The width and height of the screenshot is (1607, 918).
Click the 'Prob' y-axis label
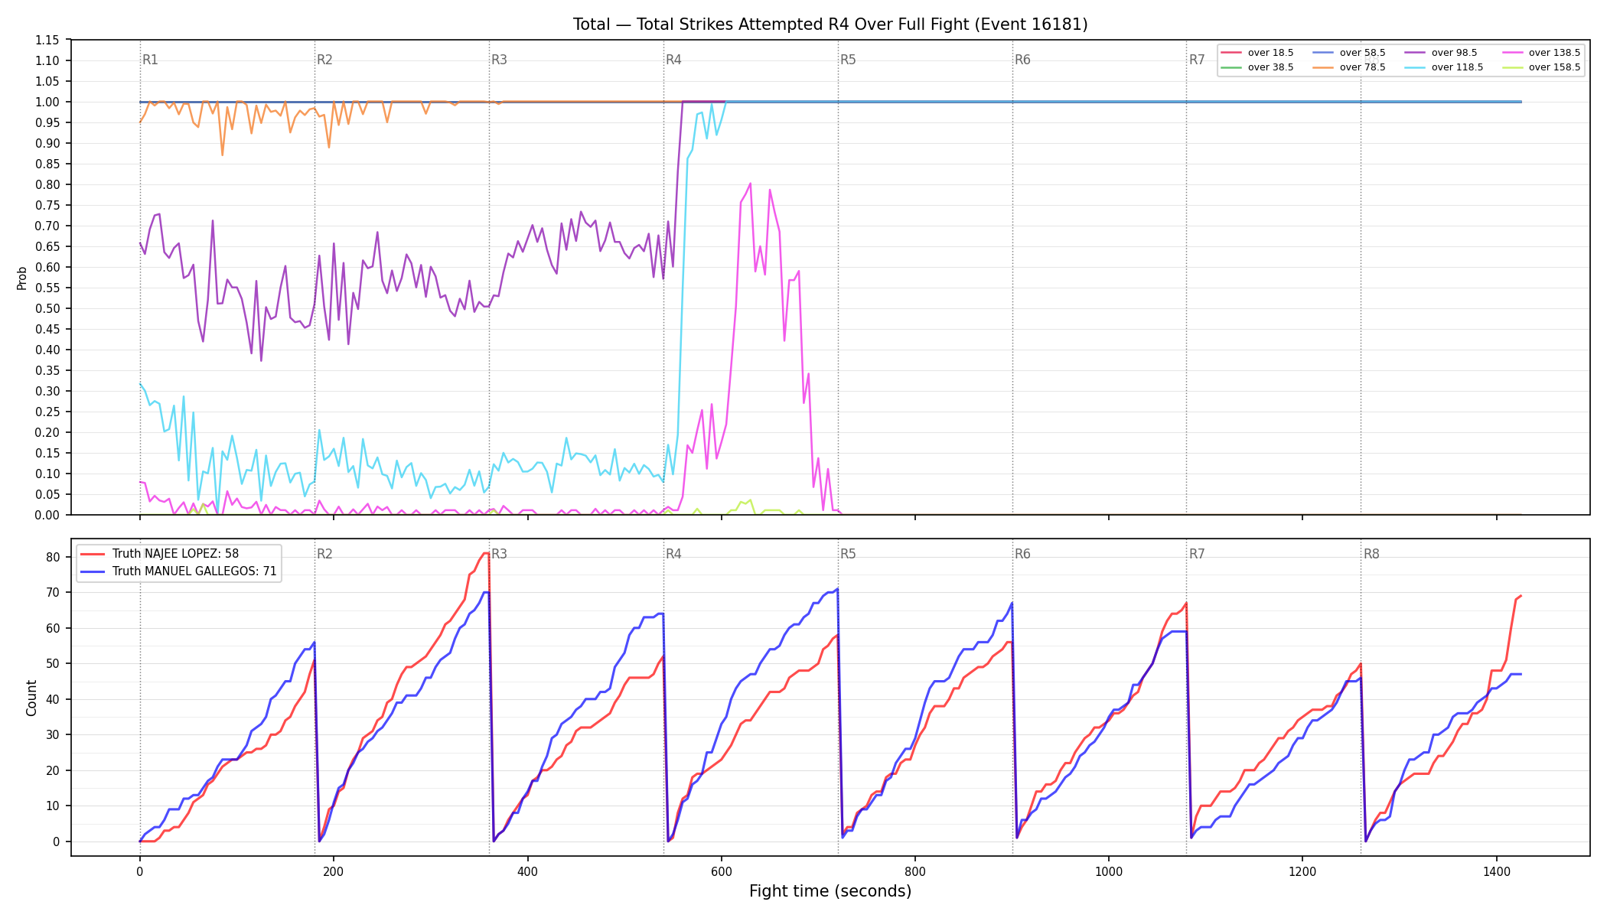tap(22, 278)
